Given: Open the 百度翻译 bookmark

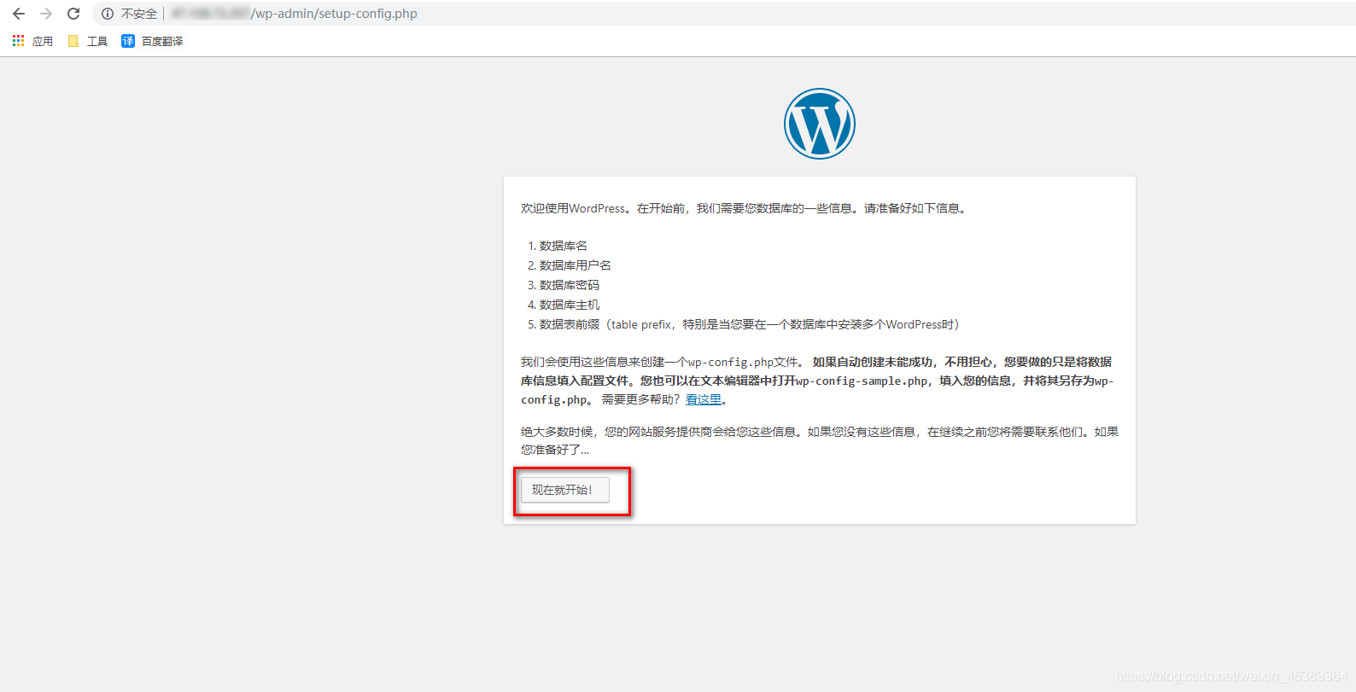Looking at the screenshot, I should click(x=152, y=41).
